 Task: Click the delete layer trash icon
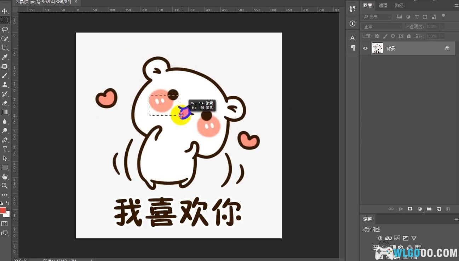tap(448, 209)
